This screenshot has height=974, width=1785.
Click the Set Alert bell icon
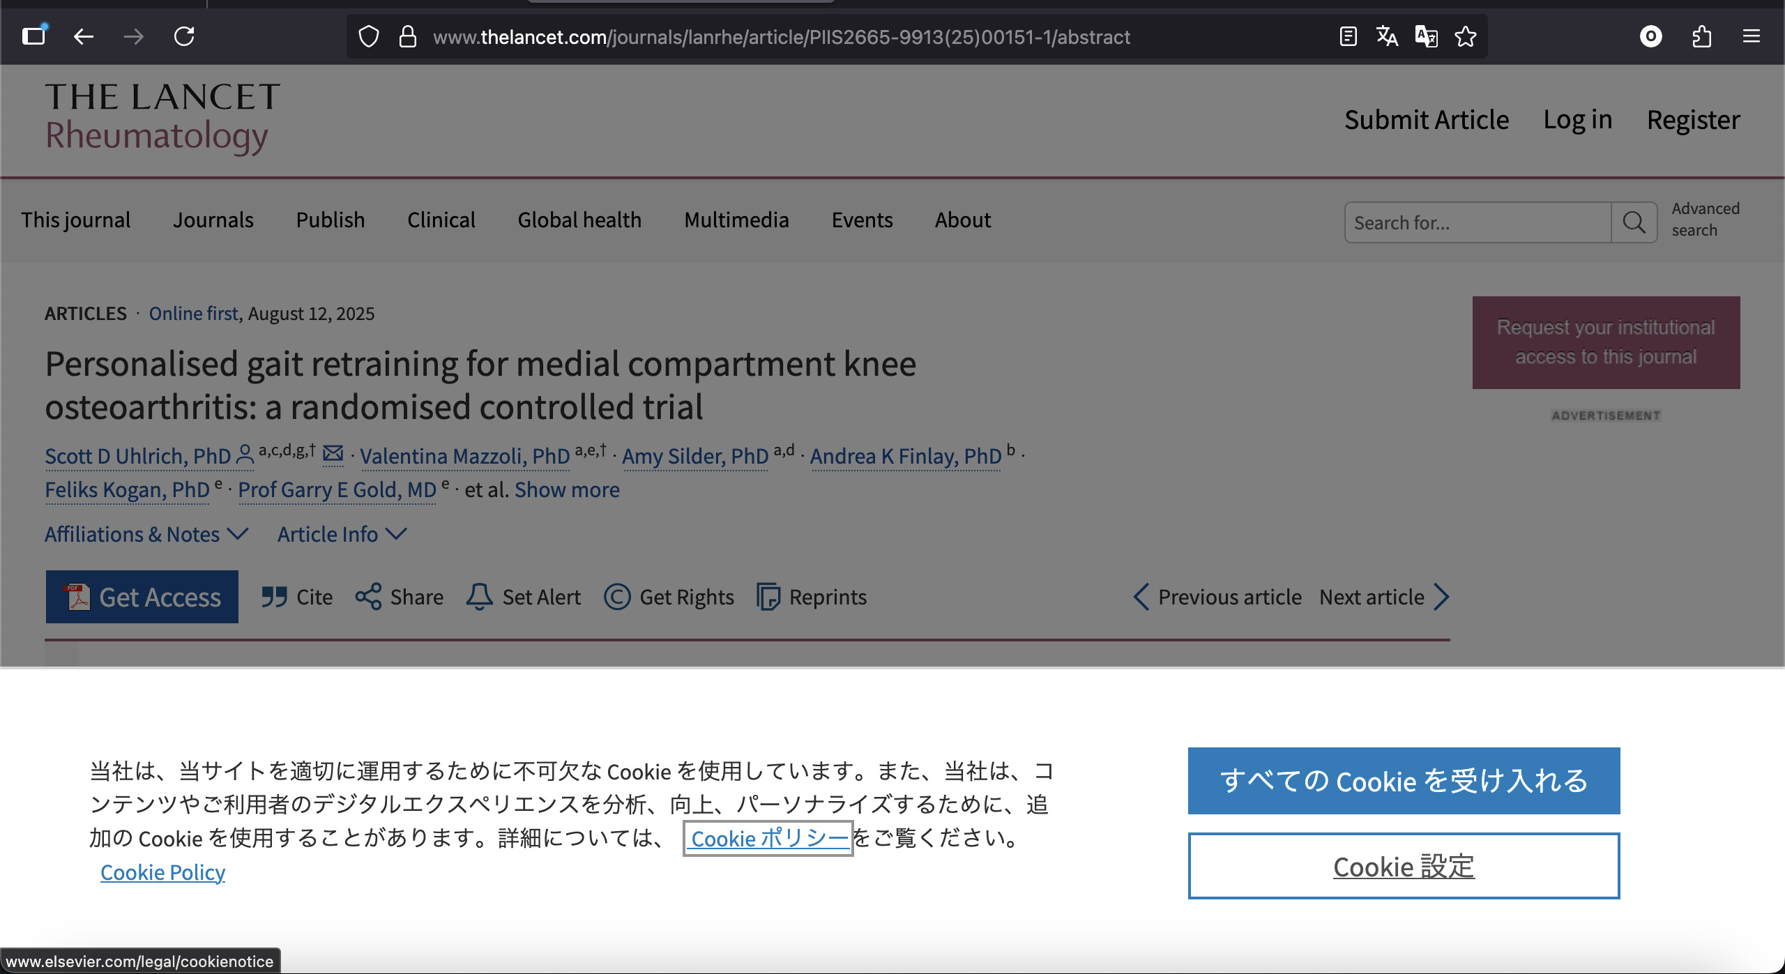pyautogui.click(x=480, y=597)
